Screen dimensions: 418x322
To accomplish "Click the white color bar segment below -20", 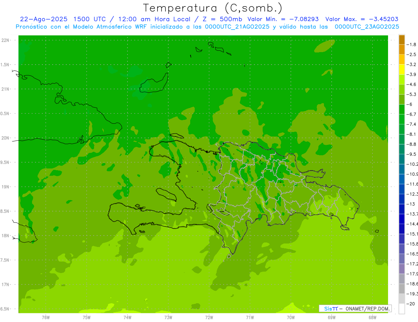I will point(402,309).
